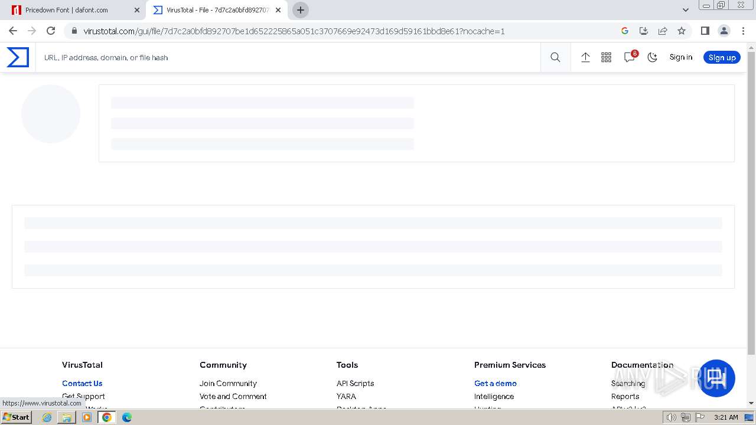Open a new browser tab
Viewport: 756px width, 425px height.
301,10
